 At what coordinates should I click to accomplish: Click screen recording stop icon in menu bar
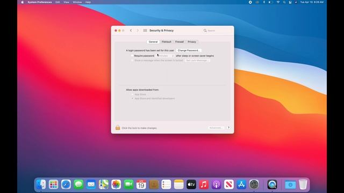[250, 2]
